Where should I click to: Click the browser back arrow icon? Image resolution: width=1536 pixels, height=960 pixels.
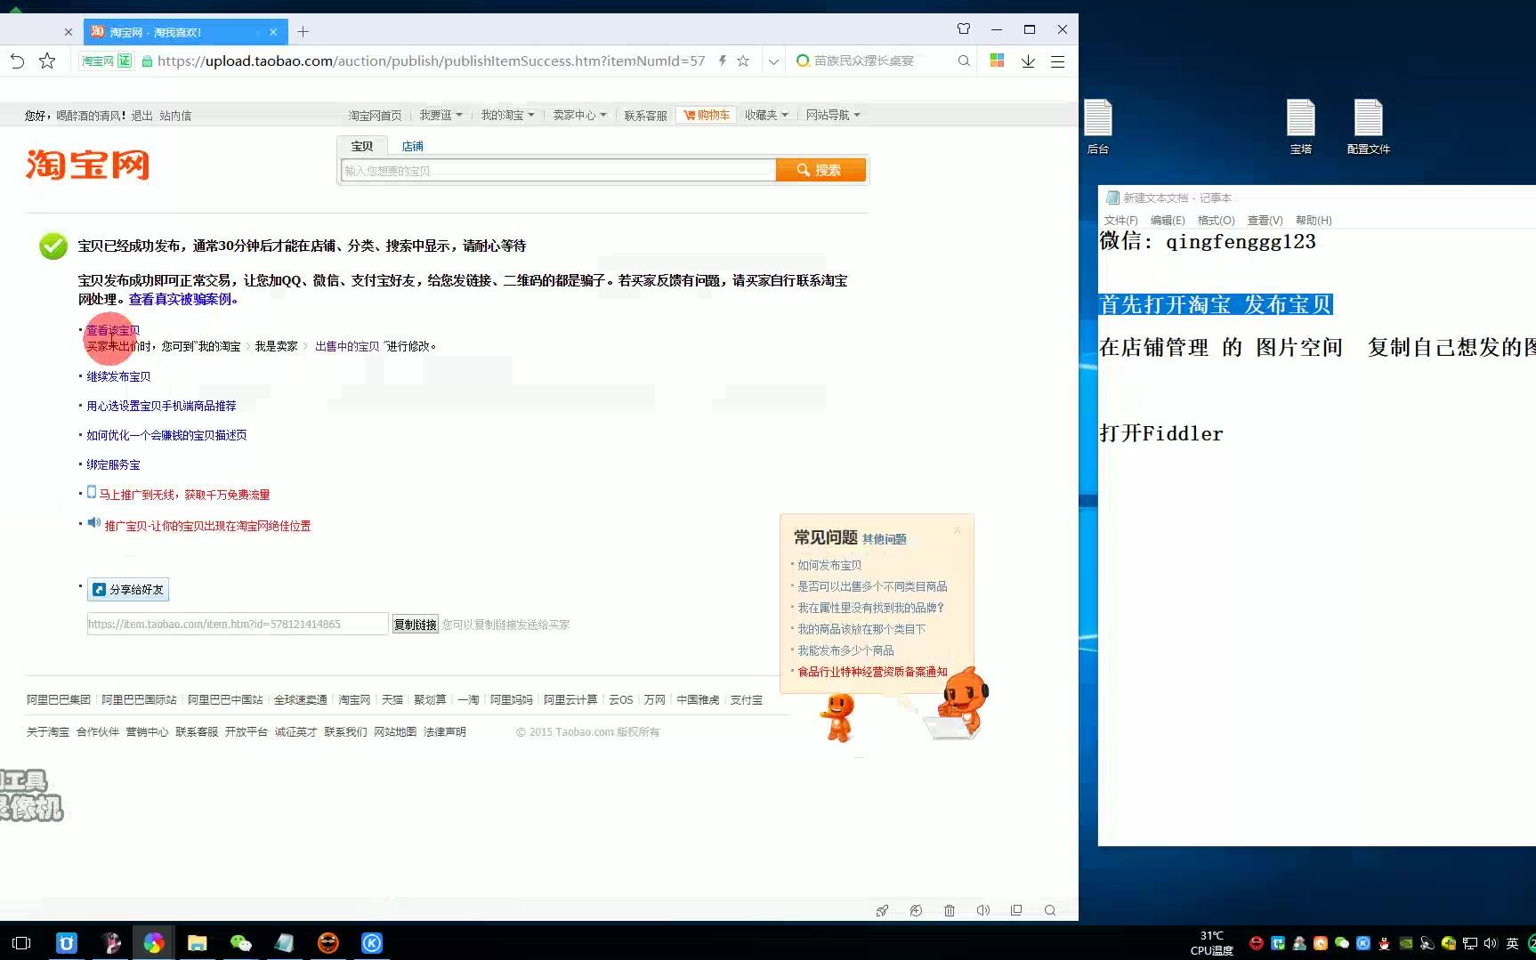point(17,61)
